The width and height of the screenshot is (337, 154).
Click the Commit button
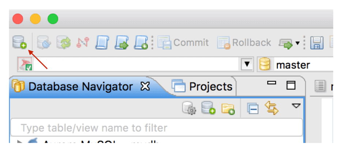[183, 42]
